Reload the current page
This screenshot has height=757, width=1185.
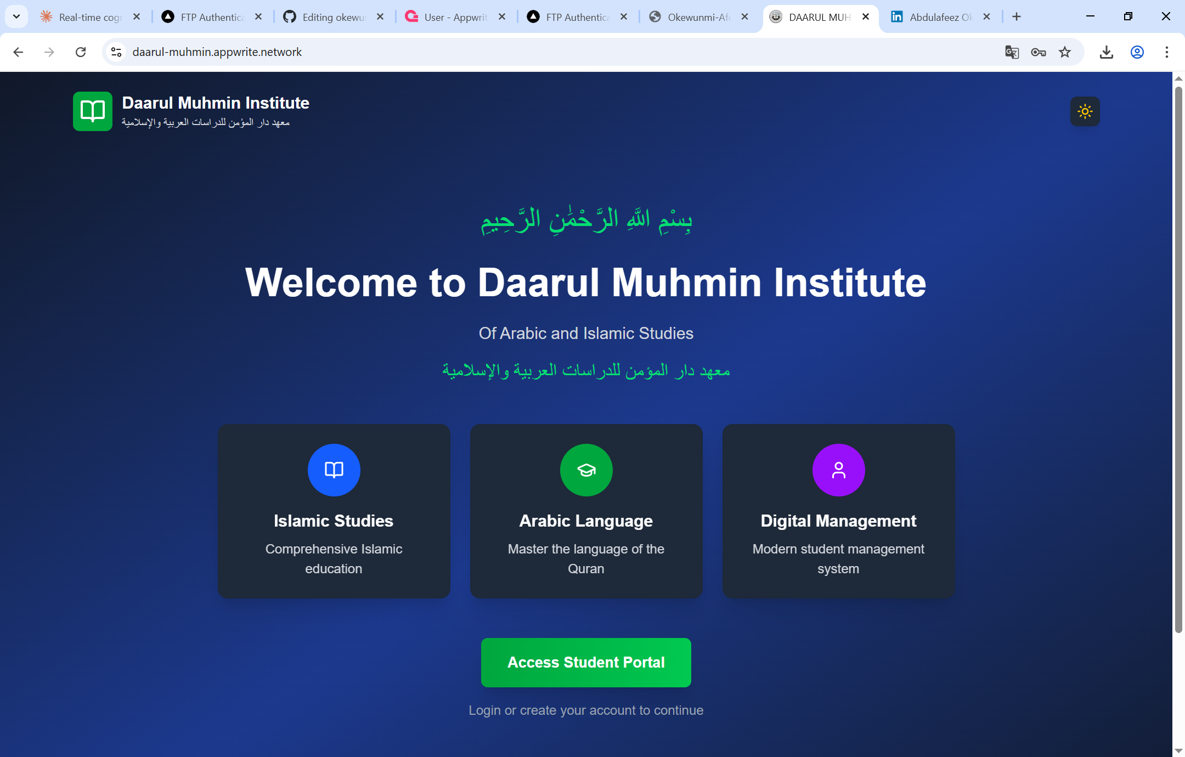pyautogui.click(x=81, y=52)
